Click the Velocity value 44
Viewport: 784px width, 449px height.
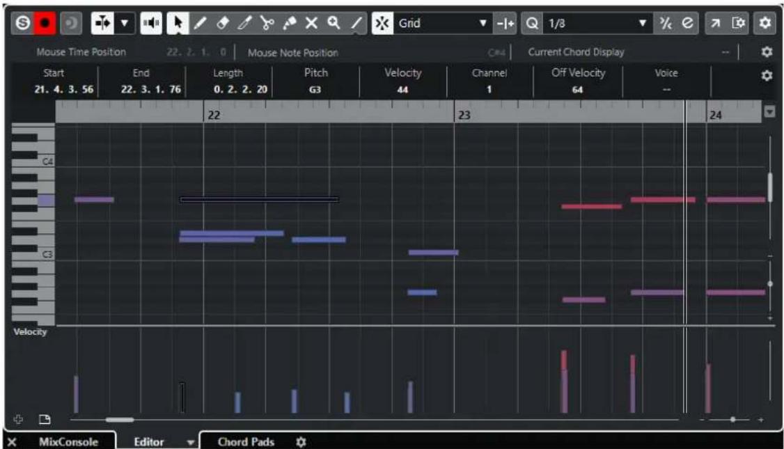coord(402,90)
